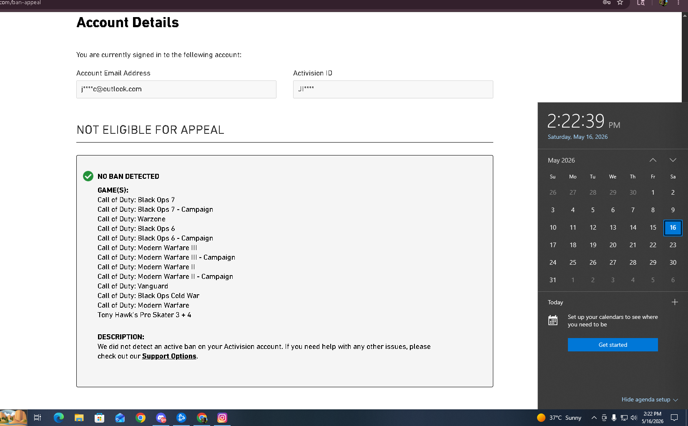Switch to Chrome window with profile badge
688x426 pixels.
point(202,418)
